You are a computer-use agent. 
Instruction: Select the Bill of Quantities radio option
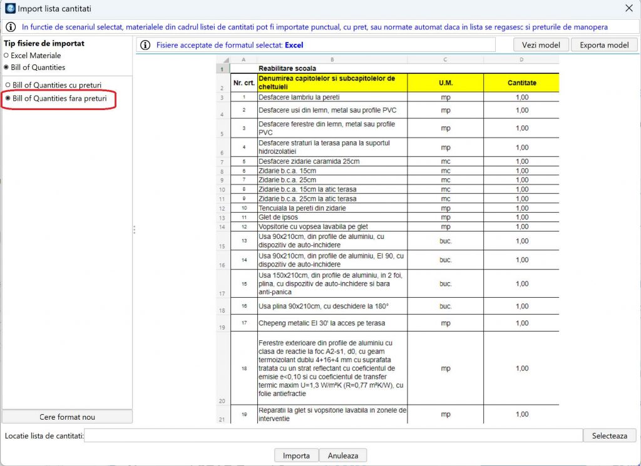(x=34, y=68)
